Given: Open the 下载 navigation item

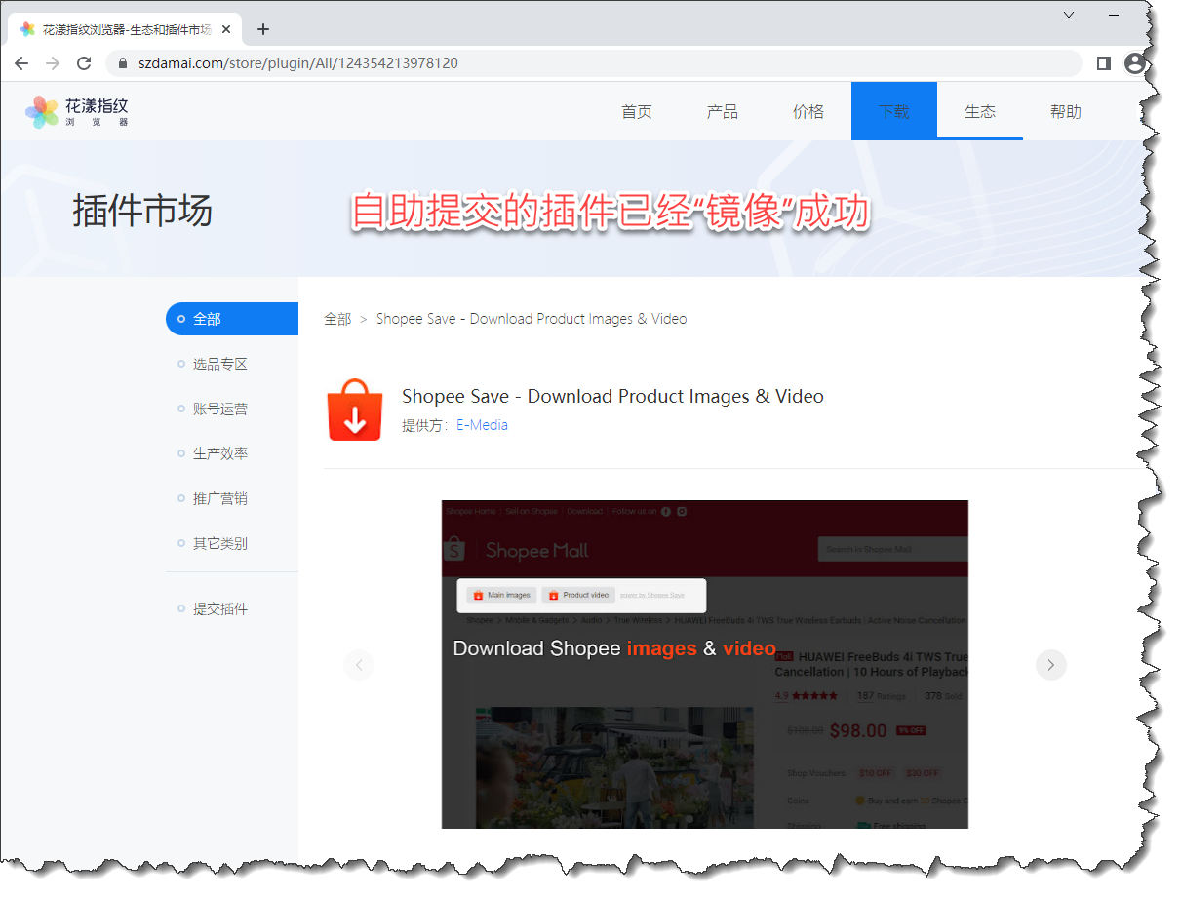Looking at the screenshot, I should coord(894,111).
